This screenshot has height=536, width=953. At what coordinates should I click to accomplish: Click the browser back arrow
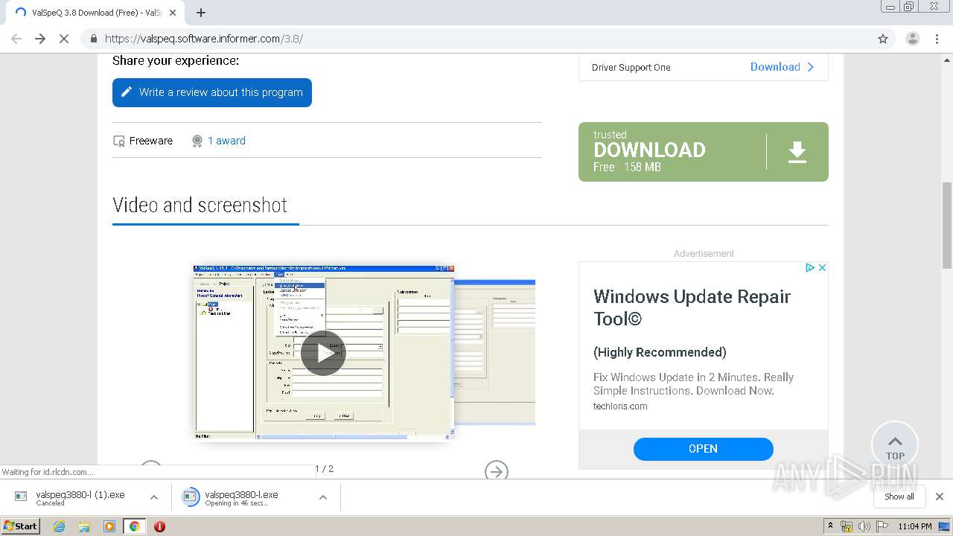[x=16, y=39]
